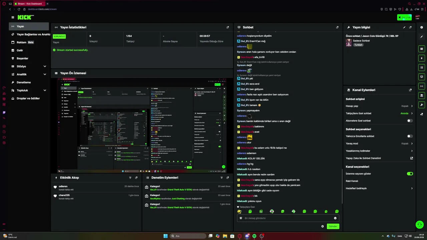The height and width of the screenshot is (240, 427).
Task: Click Raid Kanalı option
Action: 352,181
